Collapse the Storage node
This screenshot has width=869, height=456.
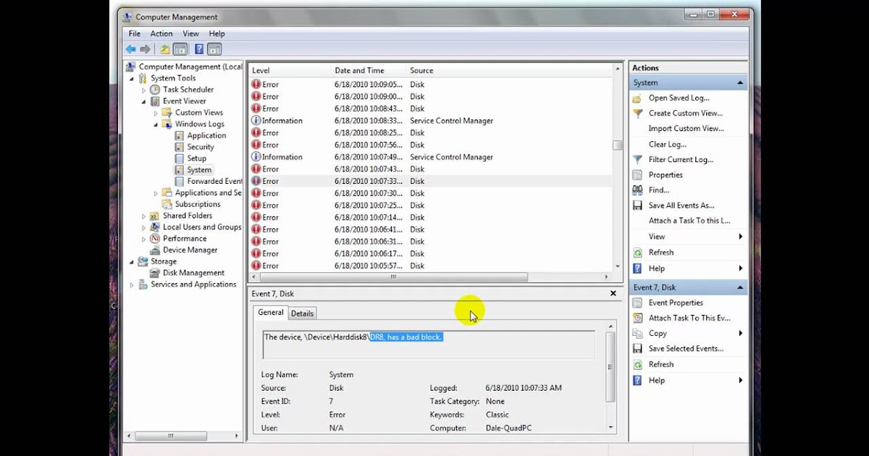[x=132, y=261]
